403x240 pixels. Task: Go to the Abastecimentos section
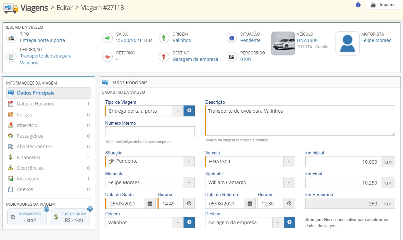tap(35, 147)
